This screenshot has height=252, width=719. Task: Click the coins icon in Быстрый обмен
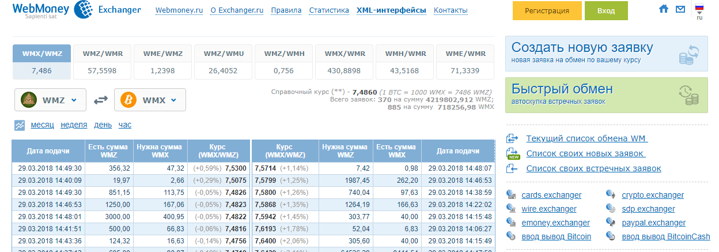(689, 95)
